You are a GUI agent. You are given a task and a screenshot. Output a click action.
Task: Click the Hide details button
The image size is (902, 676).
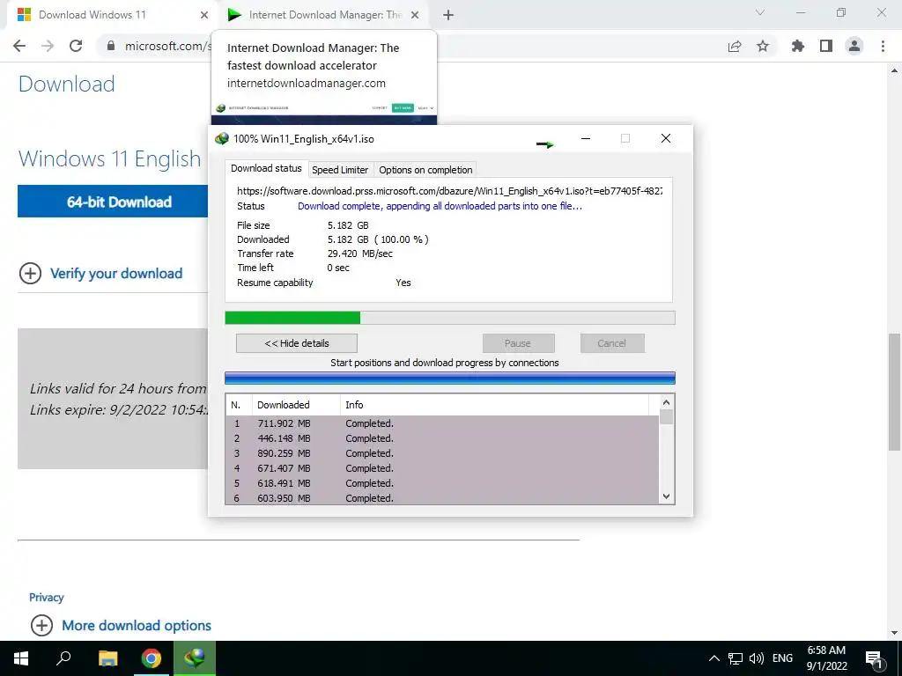pyautogui.click(x=297, y=343)
